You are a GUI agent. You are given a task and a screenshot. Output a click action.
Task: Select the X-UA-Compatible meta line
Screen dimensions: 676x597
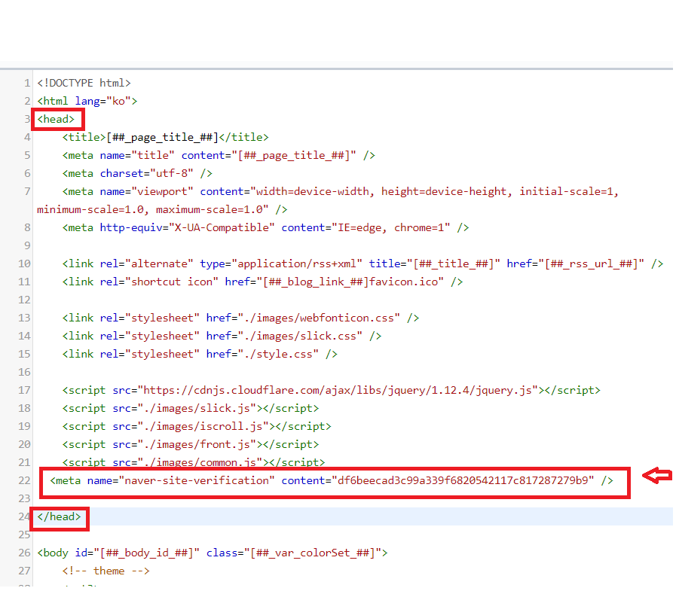click(265, 227)
